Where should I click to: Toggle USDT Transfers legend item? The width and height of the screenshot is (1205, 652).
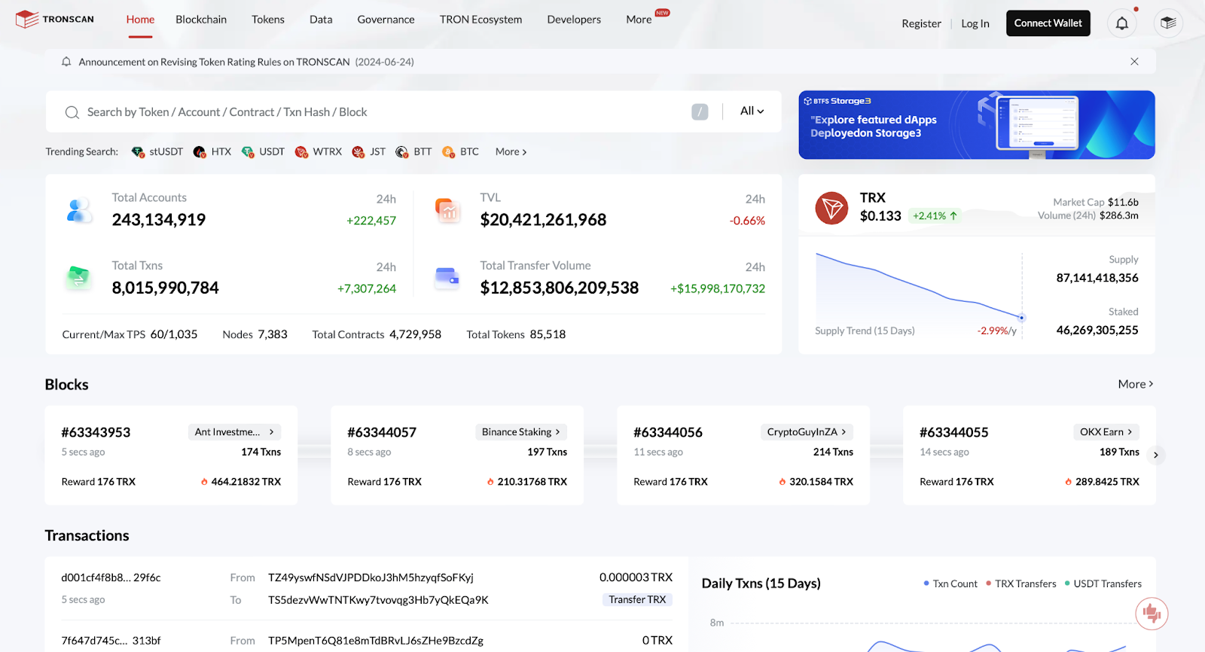click(1103, 583)
